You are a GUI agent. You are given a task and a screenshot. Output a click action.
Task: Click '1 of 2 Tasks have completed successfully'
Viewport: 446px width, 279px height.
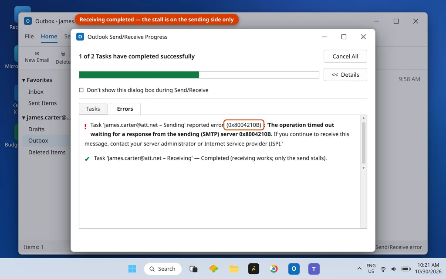pos(137,56)
